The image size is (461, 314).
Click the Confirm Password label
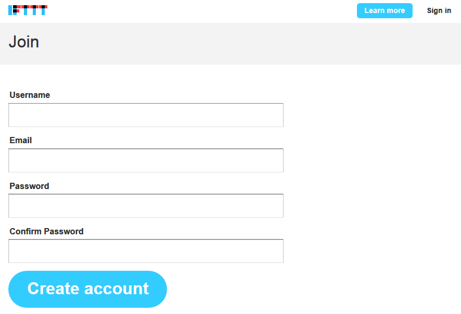point(46,231)
